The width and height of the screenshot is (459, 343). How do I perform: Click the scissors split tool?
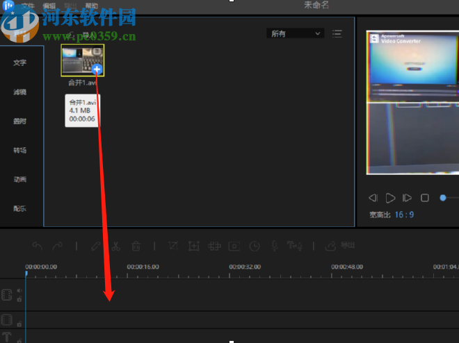pyautogui.click(x=115, y=246)
